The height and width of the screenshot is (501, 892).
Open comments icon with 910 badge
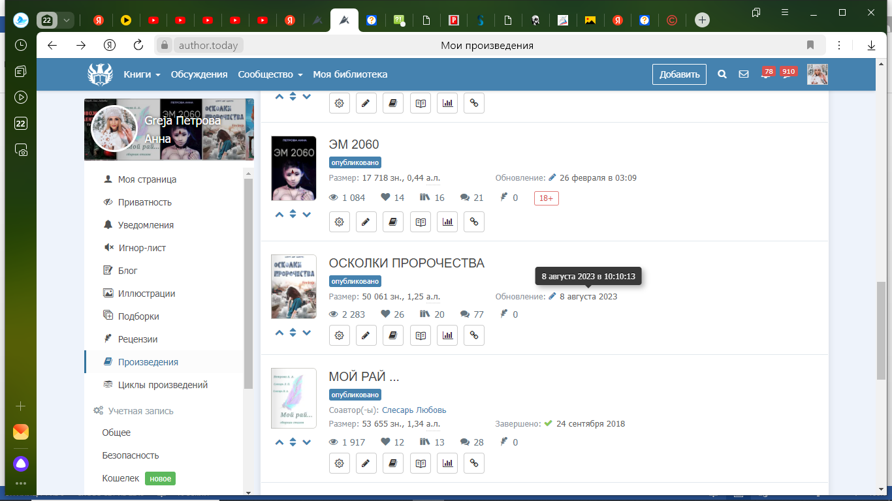pos(788,74)
